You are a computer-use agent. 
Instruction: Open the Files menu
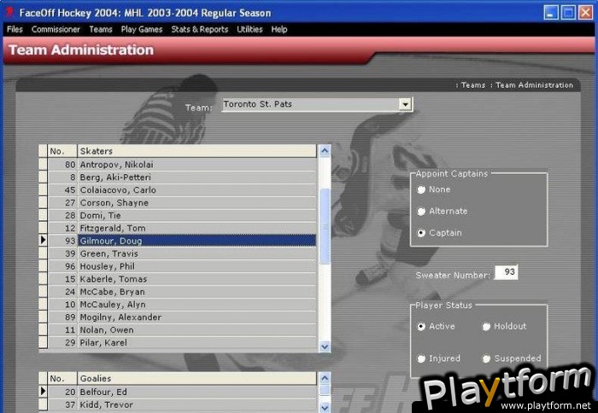tap(15, 29)
